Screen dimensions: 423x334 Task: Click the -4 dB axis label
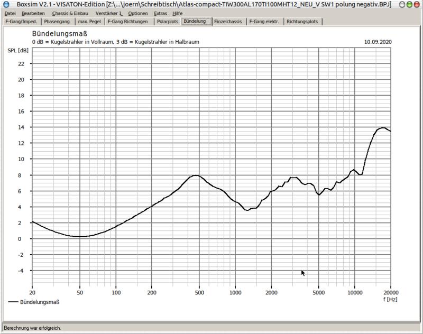21,271
